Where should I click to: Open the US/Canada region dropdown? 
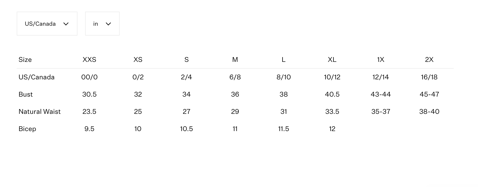(47, 24)
